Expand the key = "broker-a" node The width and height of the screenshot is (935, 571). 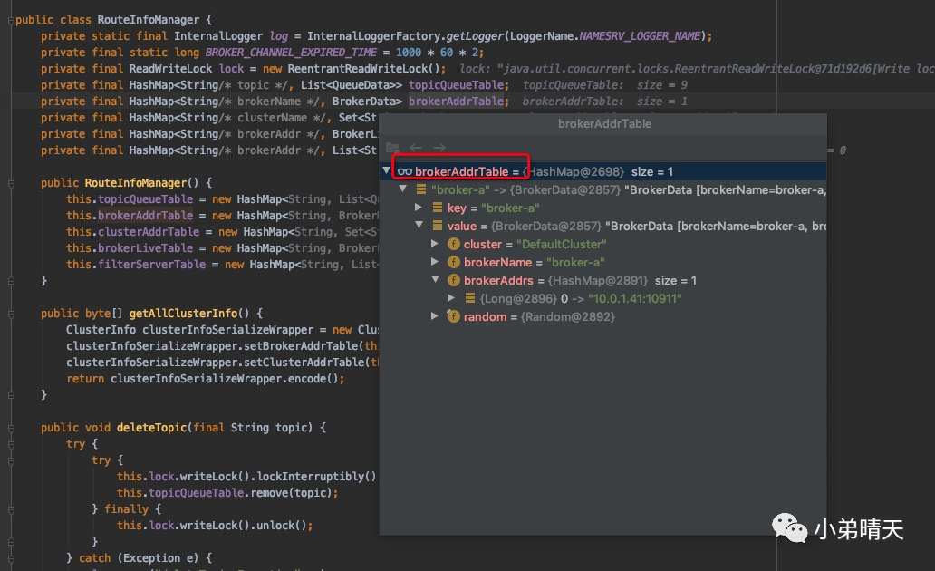coord(419,208)
